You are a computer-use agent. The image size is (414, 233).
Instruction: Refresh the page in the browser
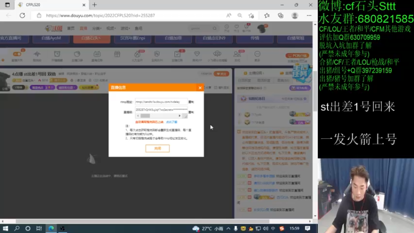[22, 16]
